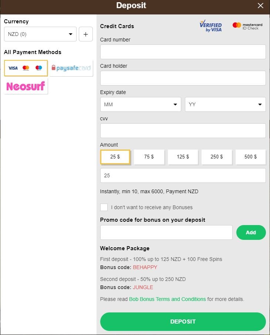Select the 75 $ preset amount
Screen dimensions: 270x335
(149, 157)
